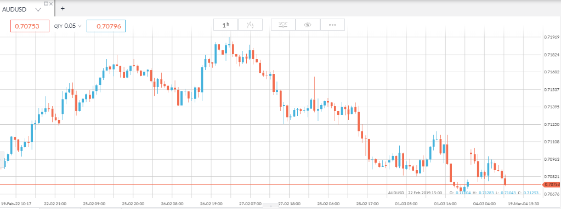Screen dimensions: 561x209
Task: Click the 27-02 18:00 time label
Action: pos(289,204)
